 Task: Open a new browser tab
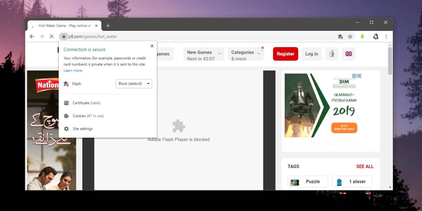pyautogui.click(x=108, y=26)
